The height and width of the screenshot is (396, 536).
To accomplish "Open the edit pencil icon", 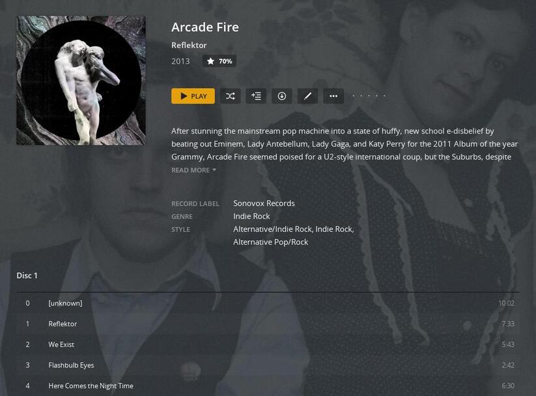I will 307,96.
